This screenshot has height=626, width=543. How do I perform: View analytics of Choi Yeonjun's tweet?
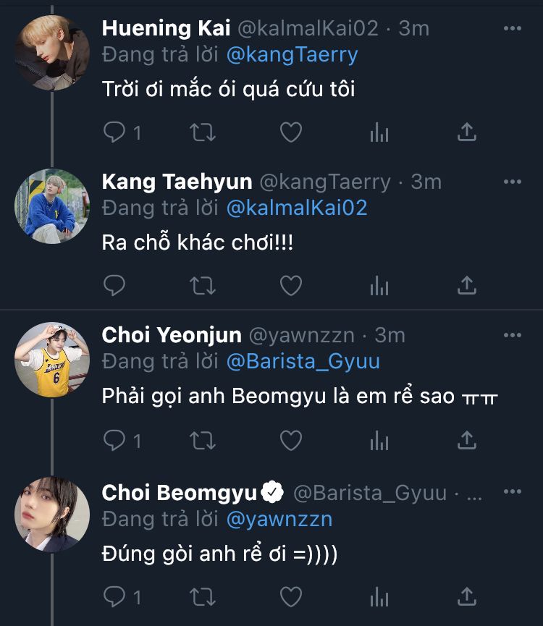379,439
